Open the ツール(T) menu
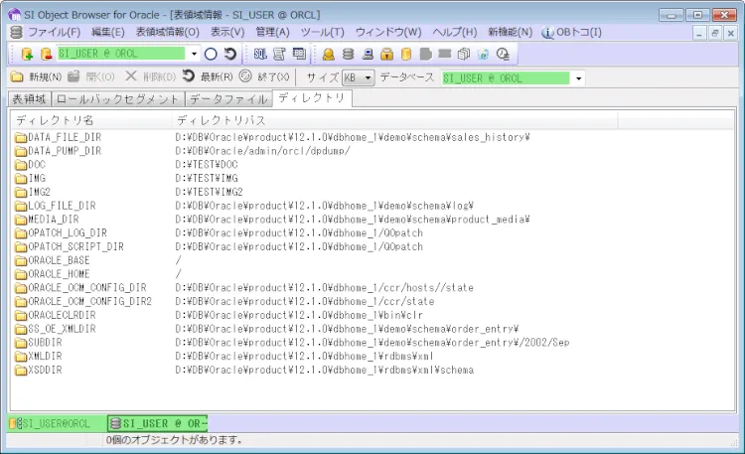The width and height of the screenshot is (745, 454). (322, 32)
